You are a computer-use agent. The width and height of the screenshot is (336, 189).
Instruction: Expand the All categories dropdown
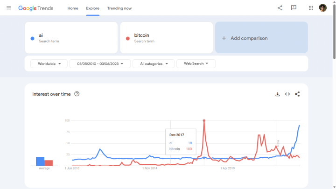154,63
